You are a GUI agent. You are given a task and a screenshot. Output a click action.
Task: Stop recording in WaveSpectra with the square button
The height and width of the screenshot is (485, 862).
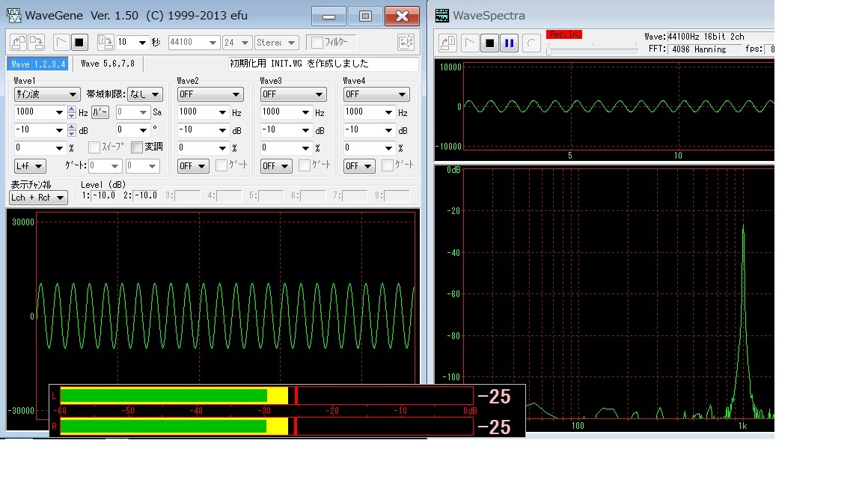(489, 43)
